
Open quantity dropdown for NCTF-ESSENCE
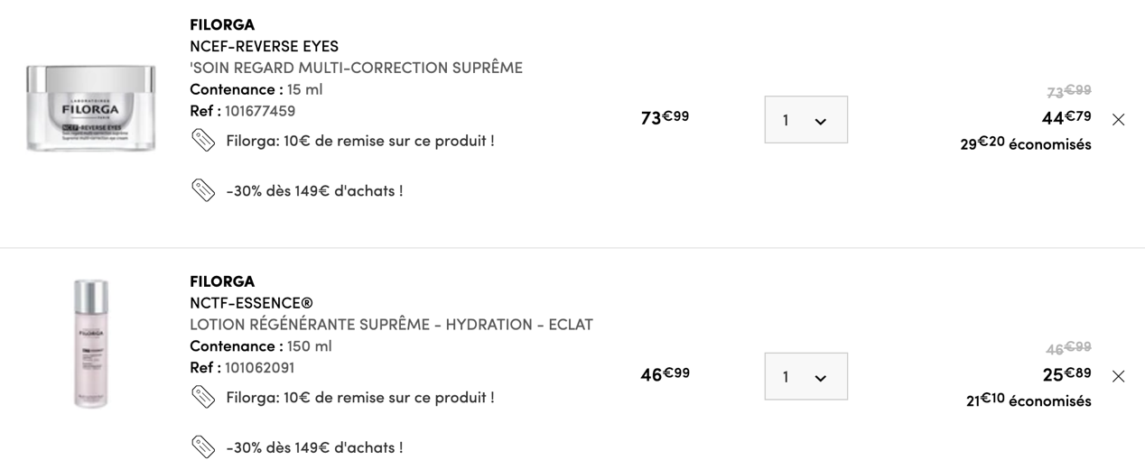(x=805, y=376)
